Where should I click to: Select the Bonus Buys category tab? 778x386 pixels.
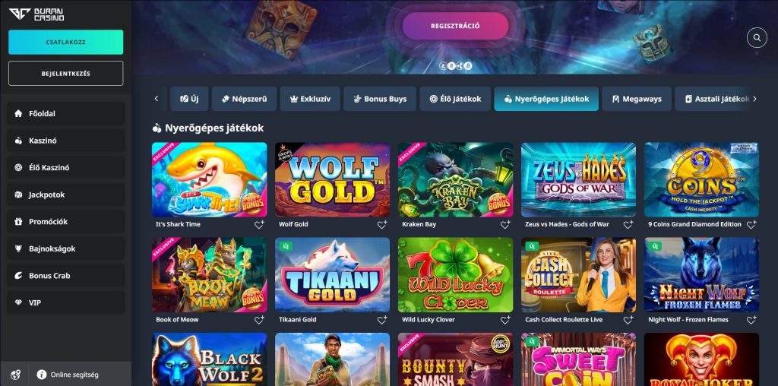pos(380,99)
